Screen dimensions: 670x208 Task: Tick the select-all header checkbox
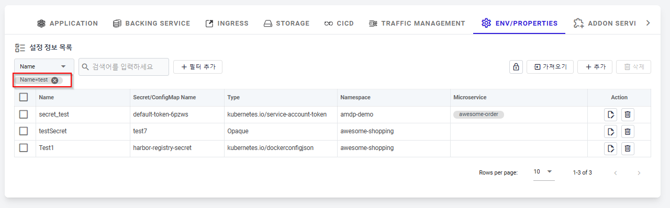[24, 97]
